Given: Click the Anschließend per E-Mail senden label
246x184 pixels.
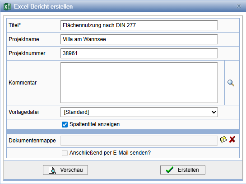Looking at the screenshot, I should [x=110, y=153].
